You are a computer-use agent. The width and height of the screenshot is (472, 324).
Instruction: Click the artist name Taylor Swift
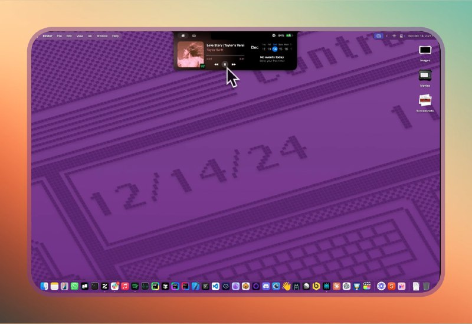click(x=215, y=50)
